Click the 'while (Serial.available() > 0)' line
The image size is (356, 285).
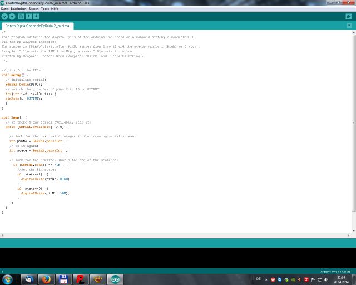(x=37, y=127)
